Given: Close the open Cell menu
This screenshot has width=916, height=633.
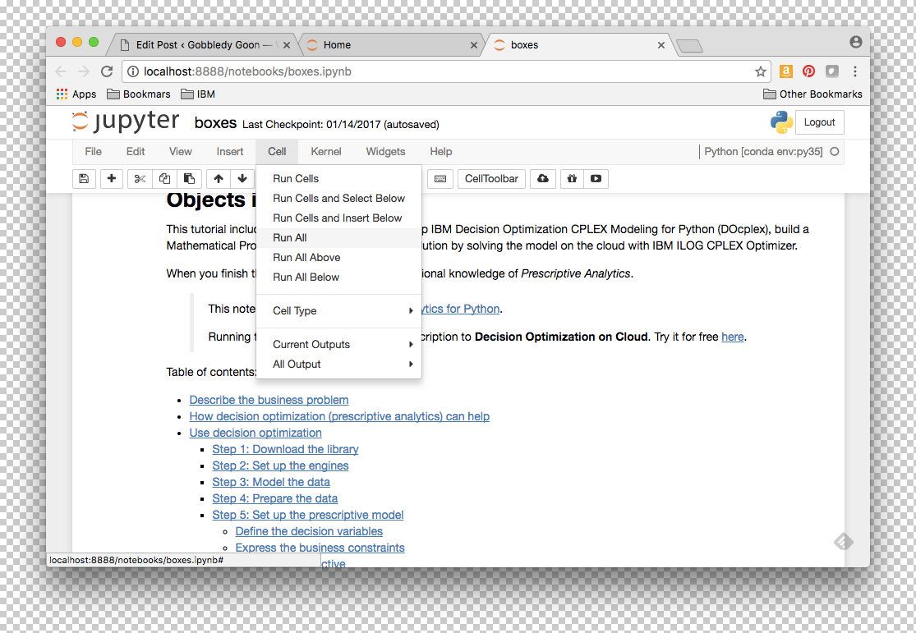Looking at the screenshot, I should pos(277,151).
